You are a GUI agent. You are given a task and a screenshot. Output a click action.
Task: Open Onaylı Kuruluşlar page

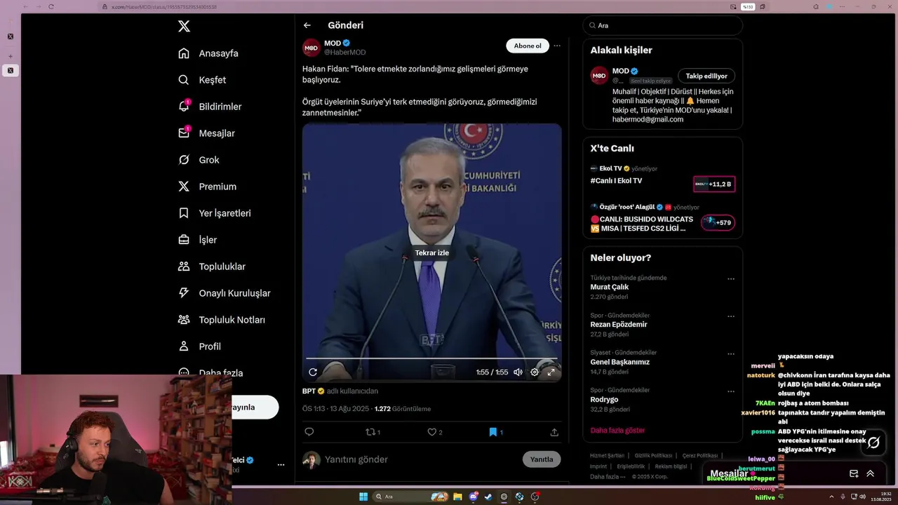(224, 293)
